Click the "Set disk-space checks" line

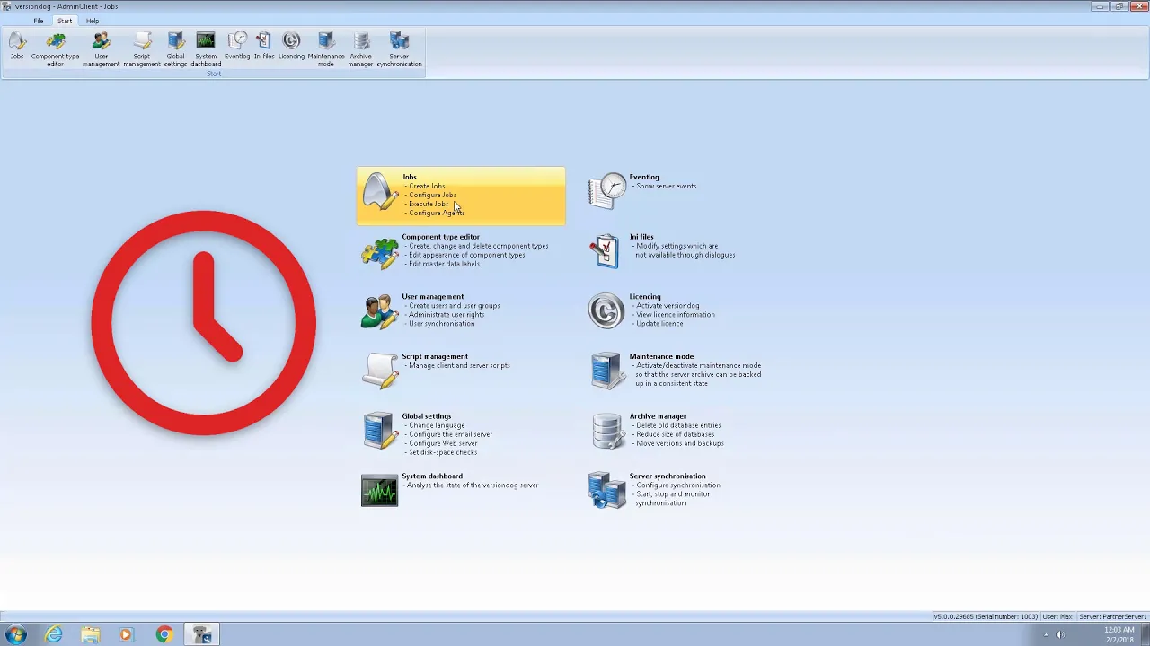[x=441, y=452]
